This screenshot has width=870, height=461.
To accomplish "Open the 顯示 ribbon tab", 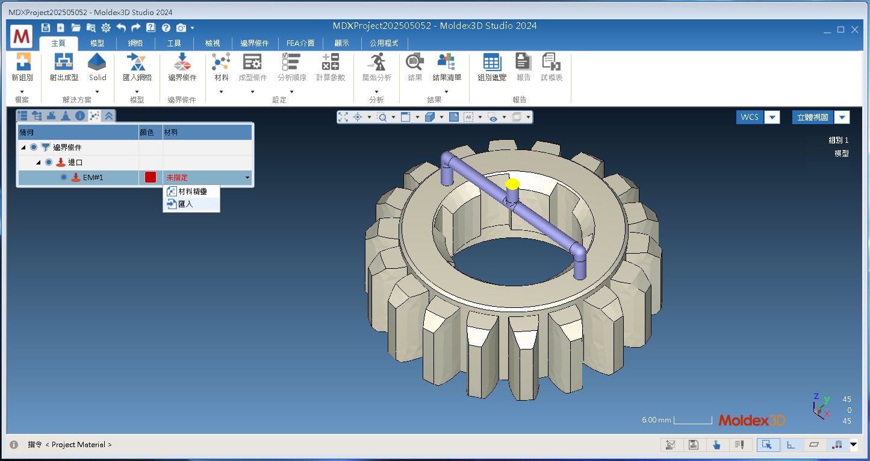I will 341,43.
